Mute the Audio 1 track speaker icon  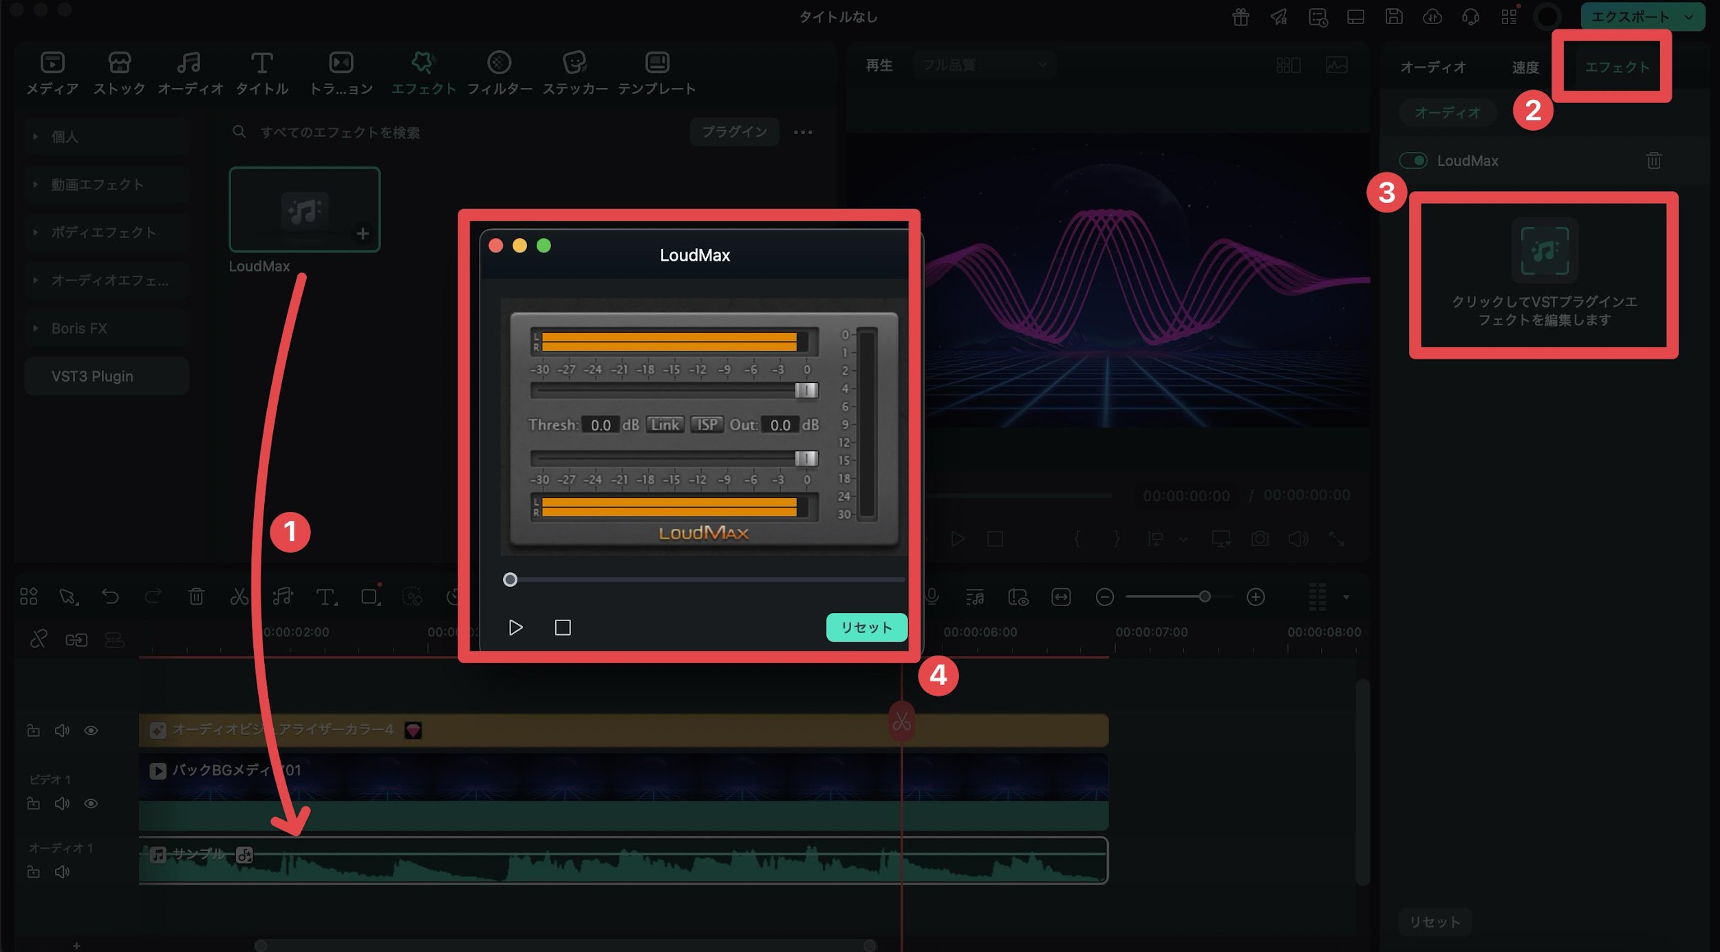click(x=62, y=872)
